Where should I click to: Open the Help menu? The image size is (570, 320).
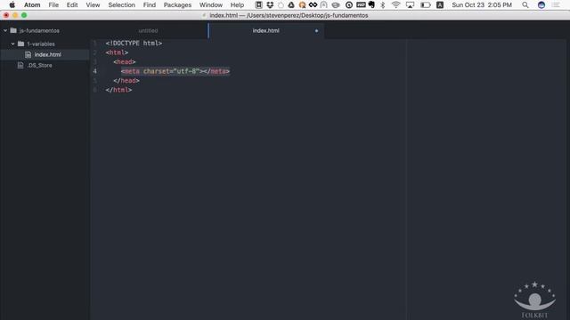click(237, 4)
